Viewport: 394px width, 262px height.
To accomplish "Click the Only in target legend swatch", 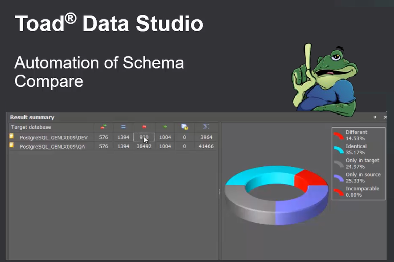I will point(339,164).
